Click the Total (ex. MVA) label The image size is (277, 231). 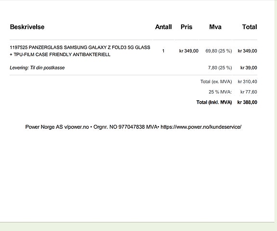216,82
